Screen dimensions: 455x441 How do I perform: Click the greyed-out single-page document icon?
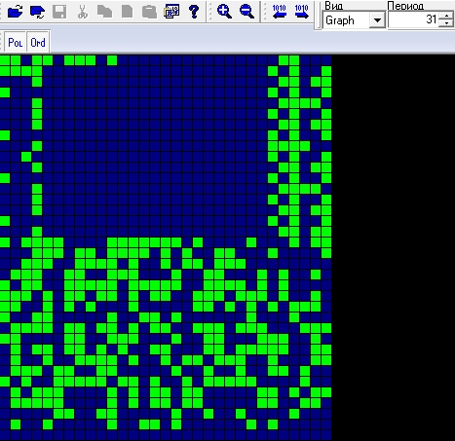[127, 12]
